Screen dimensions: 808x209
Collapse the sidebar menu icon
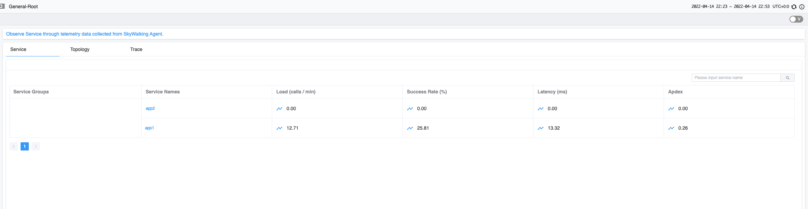[x=2, y=6]
